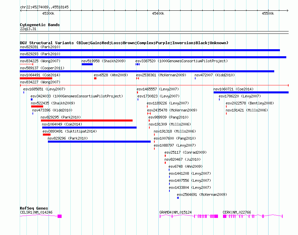Screen dimensions: 298x235
Task: Click the nsv473396 (Kidd2010) label
Action: click(52, 110)
